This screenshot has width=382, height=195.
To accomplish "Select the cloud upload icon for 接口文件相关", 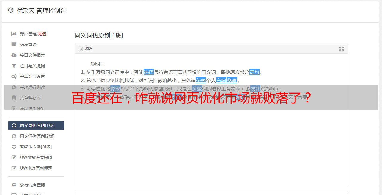I will coord(14,55).
